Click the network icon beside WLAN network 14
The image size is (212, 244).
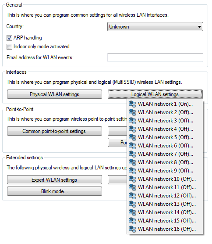[132, 212]
